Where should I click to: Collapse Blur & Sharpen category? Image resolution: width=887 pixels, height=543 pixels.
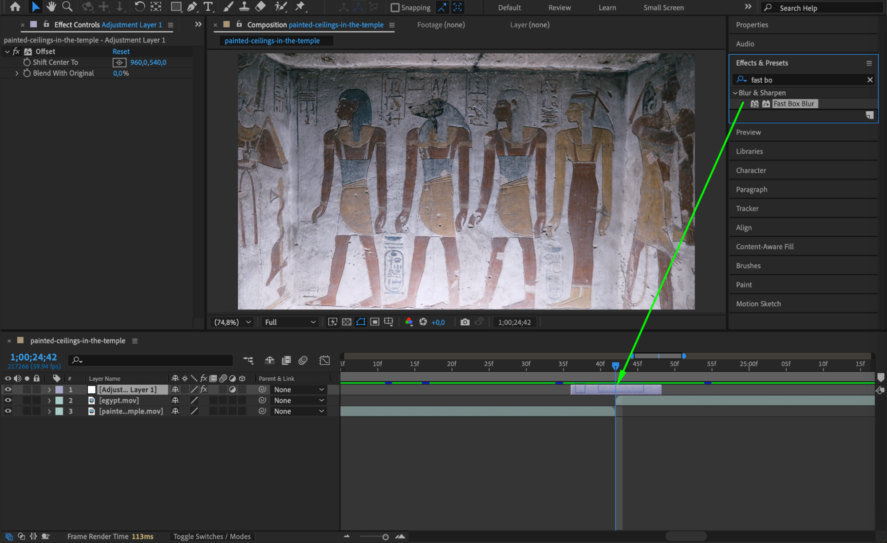pyautogui.click(x=735, y=93)
